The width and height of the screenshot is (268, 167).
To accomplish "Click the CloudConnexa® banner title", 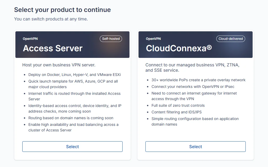I will pos(179,48).
